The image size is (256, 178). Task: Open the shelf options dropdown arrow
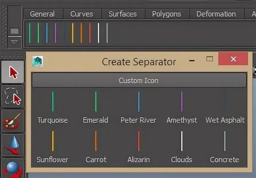click(x=14, y=42)
